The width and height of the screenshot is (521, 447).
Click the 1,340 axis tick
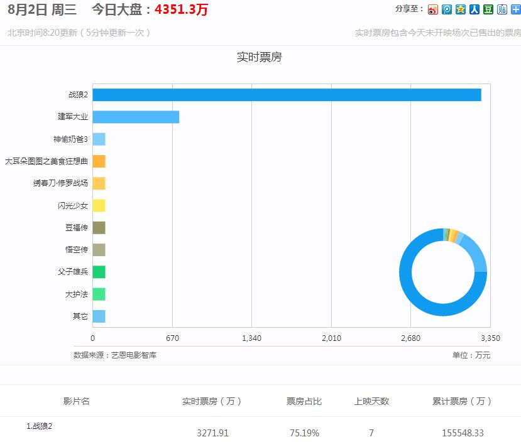point(251,338)
